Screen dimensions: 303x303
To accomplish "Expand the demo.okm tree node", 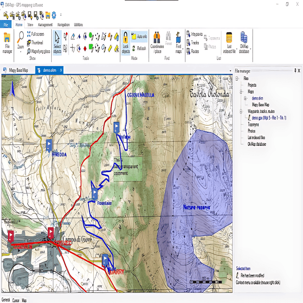I will (x=245, y=98).
